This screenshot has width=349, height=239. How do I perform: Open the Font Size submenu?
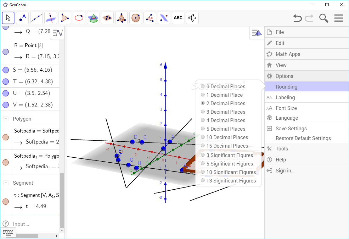point(307,108)
